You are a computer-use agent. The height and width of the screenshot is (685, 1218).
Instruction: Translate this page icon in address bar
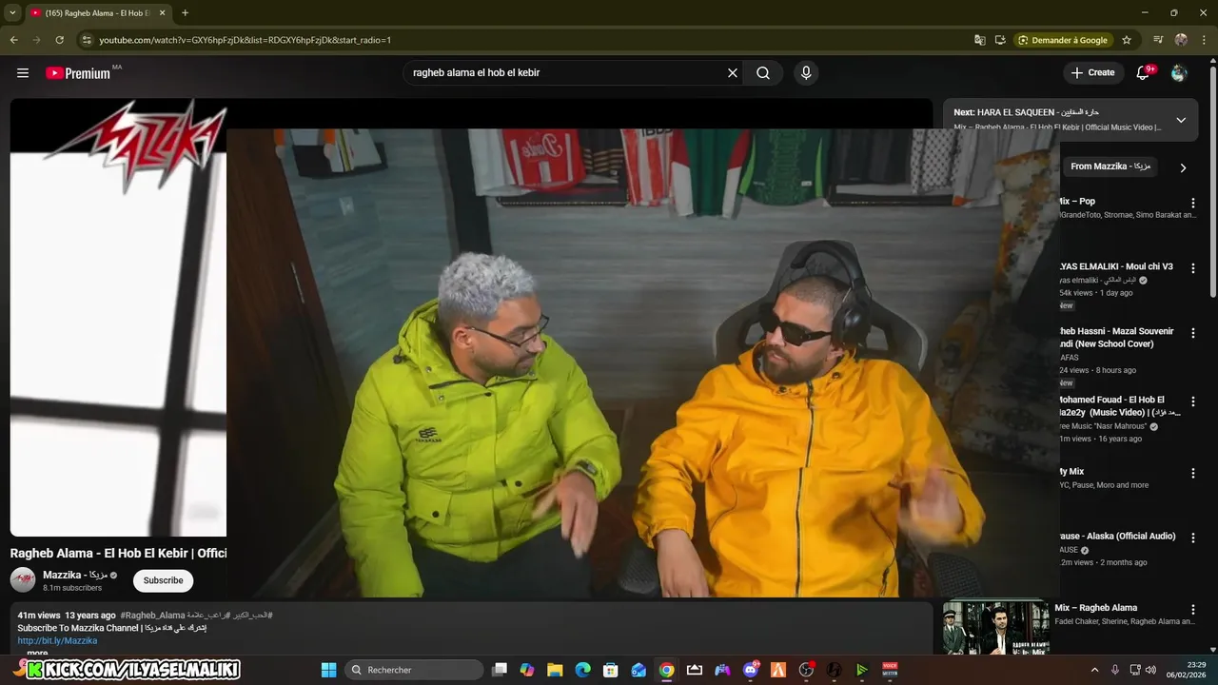(979, 40)
